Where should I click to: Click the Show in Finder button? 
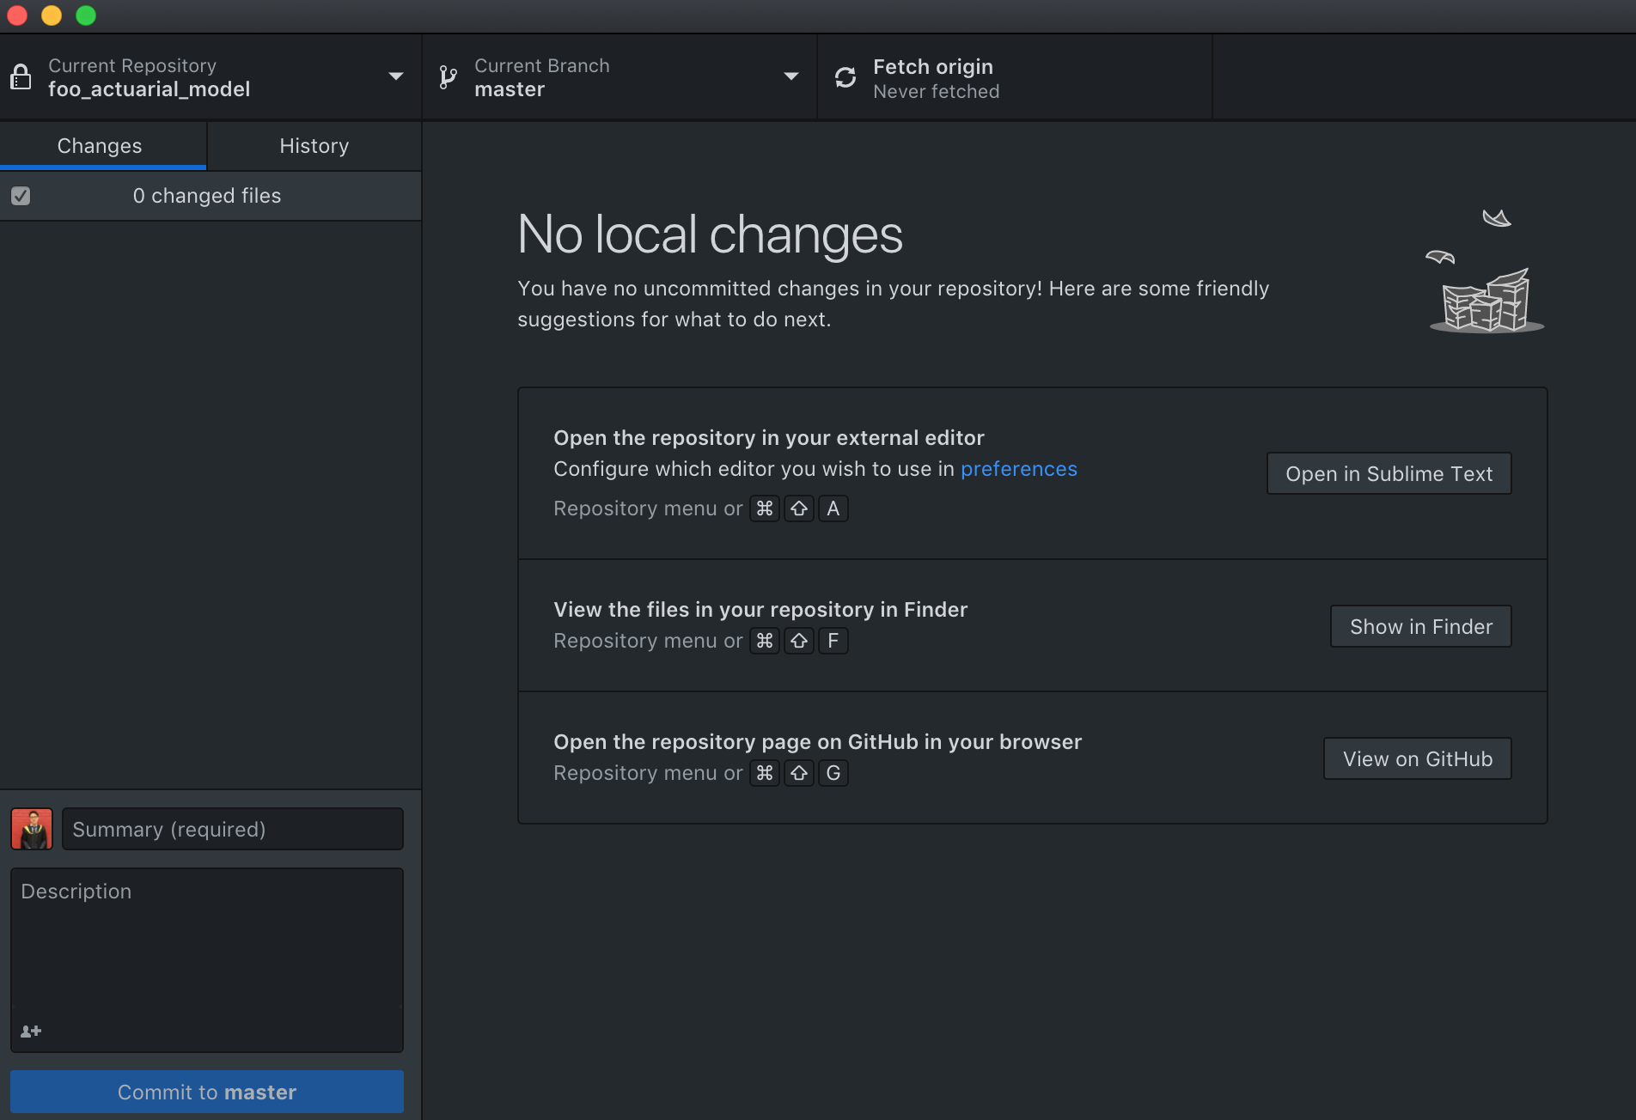(1420, 626)
